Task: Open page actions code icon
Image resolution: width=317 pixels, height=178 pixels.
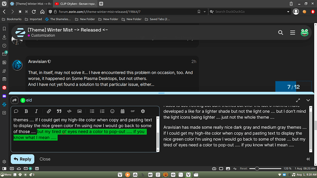Action: (x=235, y=168)
